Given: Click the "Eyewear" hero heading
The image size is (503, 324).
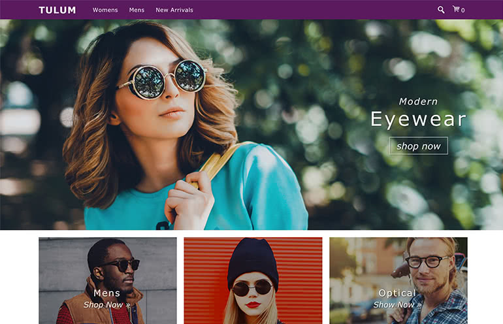Looking at the screenshot, I should click(x=418, y=120).
